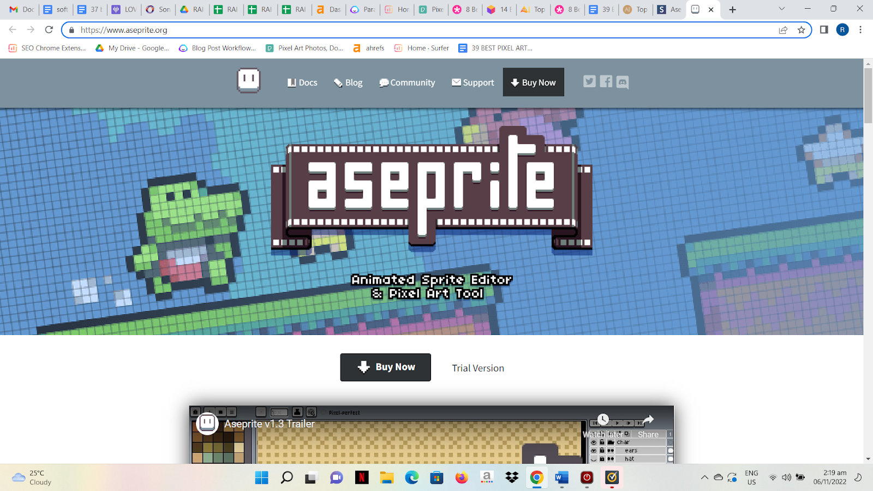Open the volume control in system tray
Image resolution: width=873 pixels, height=491 pixels.
point(786,477)
